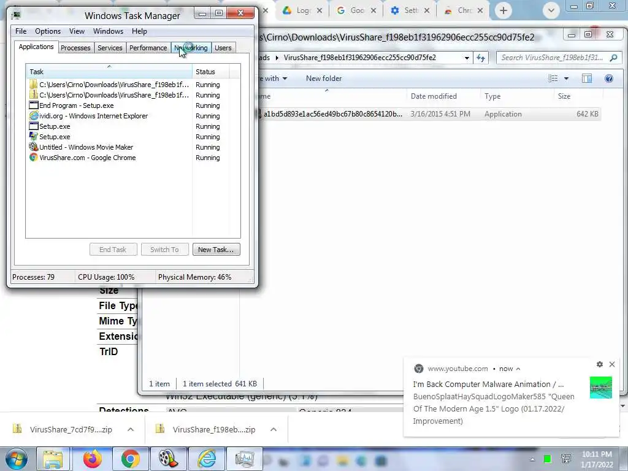Screen dimensions: 628x471
Task: Open the Help menu in Task Manager
Action: [139, 31]
